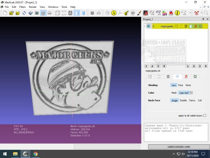Click the UNRECOGNIZED CARD button
The height and width of the screenshot is (158, 210).
pos(179,147)
